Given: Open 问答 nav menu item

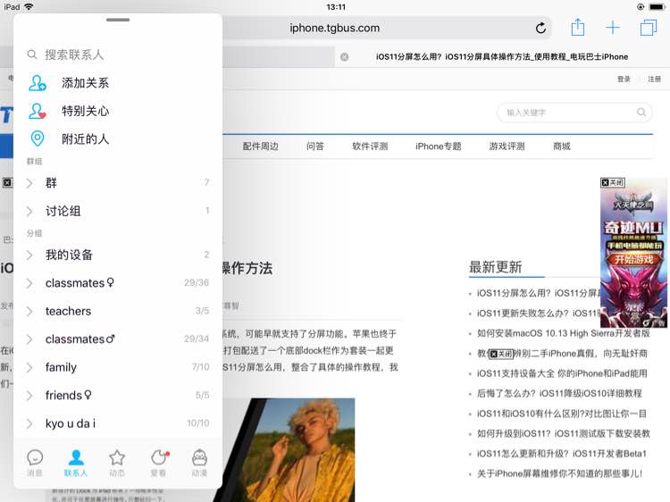Looking at the screenshot, I should click(x=315, y=146).
